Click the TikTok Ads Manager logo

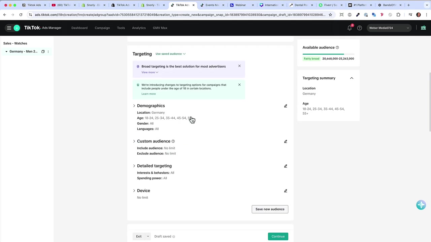pos(43,28)
